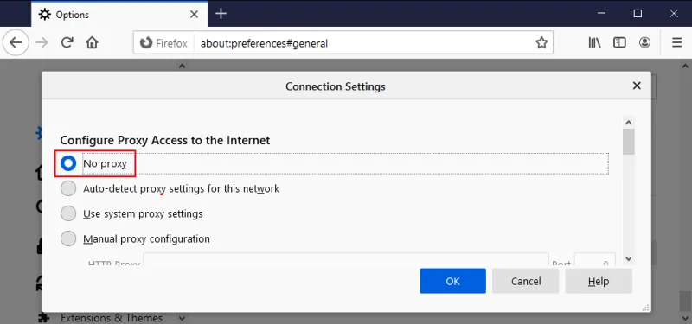The width and height of the screenshot is (692, 324).
Task: Toggle the sidebar view icon
Action: pyautogui.click(x=619, y=42)
